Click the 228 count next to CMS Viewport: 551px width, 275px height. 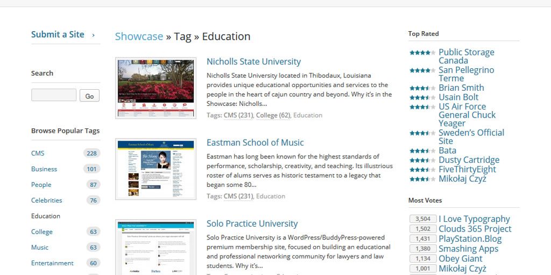91,153
